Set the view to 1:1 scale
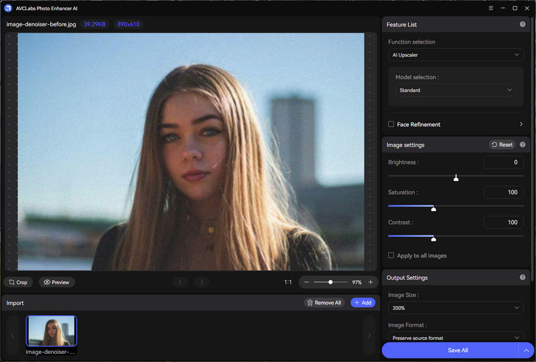Screen dimensions: 536x362 pyautogui.click(x=288, y=282)
